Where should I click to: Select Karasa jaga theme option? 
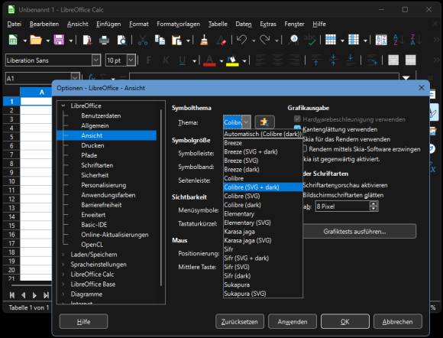tap(263, 232)
